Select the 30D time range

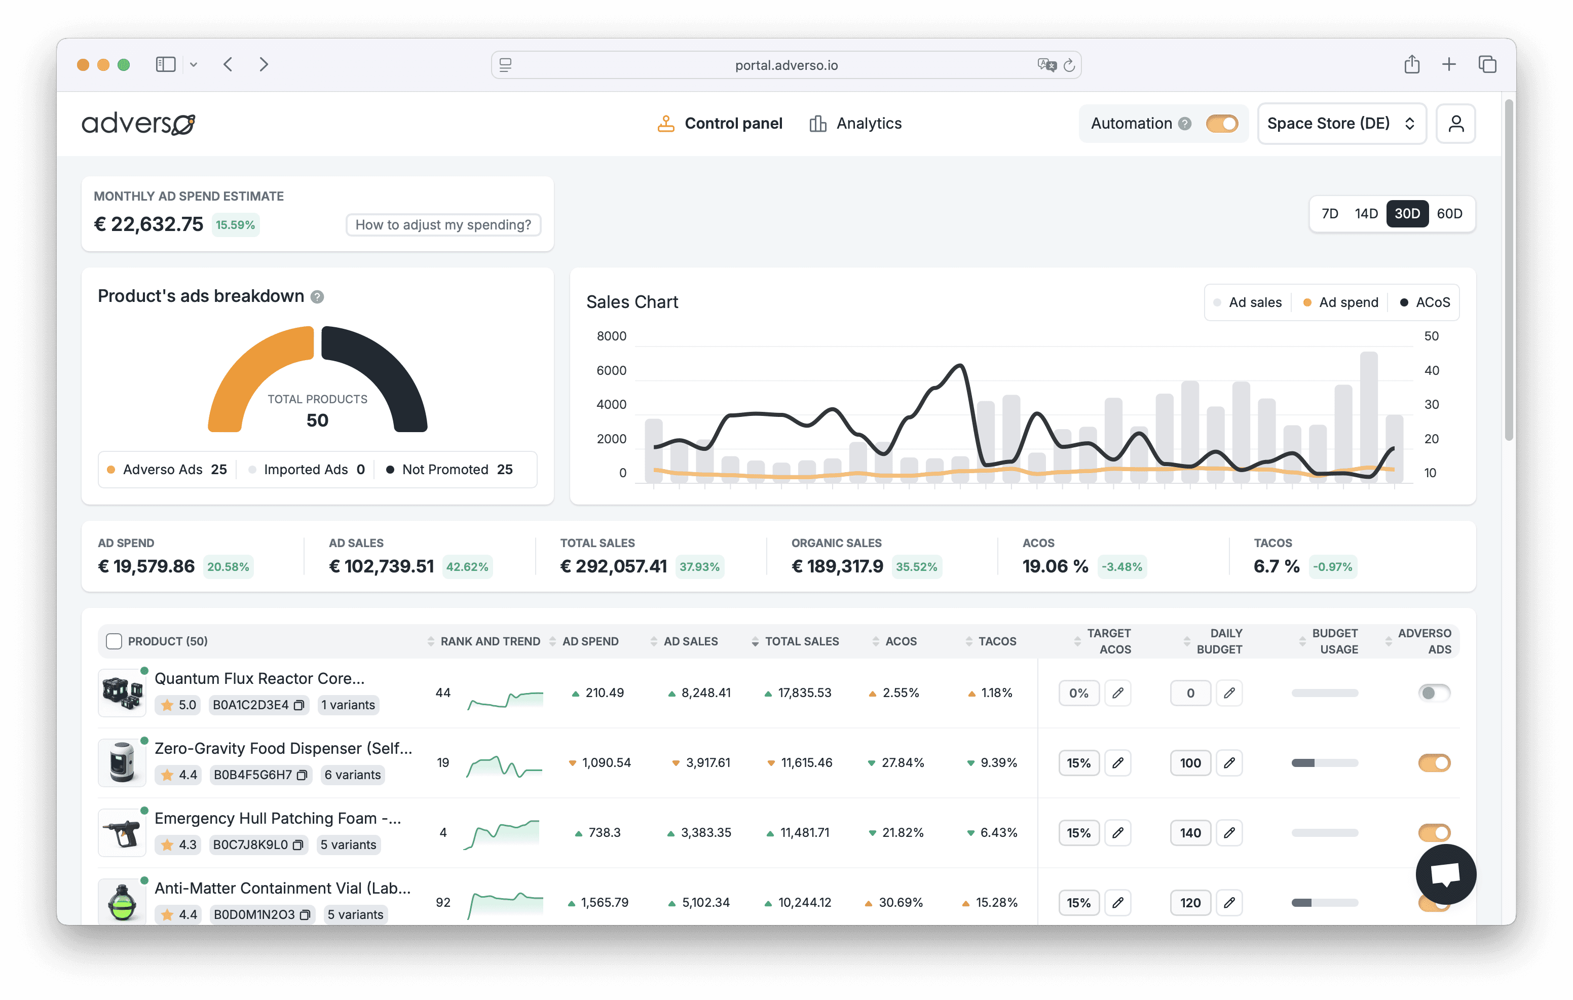click(x=1407, y=214)
